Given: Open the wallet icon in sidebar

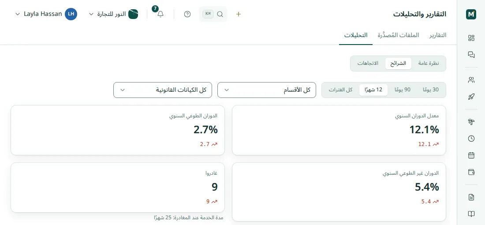Looking at the screenshot, I should (471, 172).
